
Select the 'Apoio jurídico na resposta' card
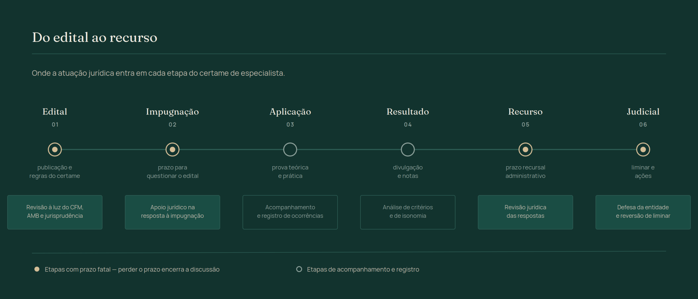click(172, 212)
